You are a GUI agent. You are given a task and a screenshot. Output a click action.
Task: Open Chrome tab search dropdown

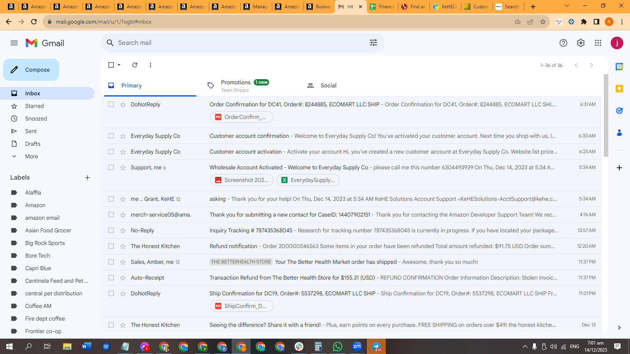pyautogui.click(x=567, y=6)
